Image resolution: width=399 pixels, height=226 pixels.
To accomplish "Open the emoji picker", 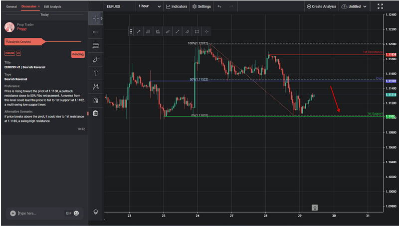I will (x=76, y=213).
